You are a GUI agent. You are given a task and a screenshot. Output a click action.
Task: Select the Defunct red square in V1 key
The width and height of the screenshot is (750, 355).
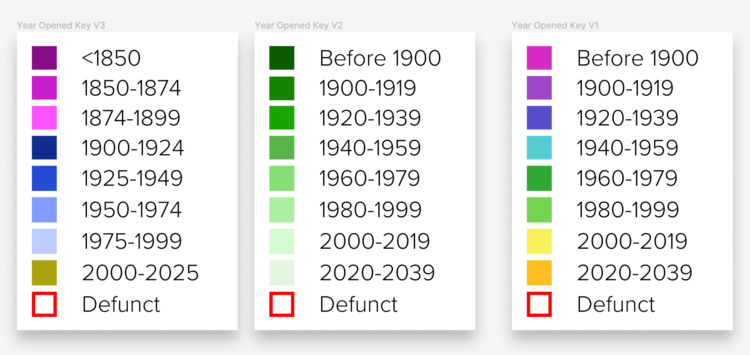539,304
